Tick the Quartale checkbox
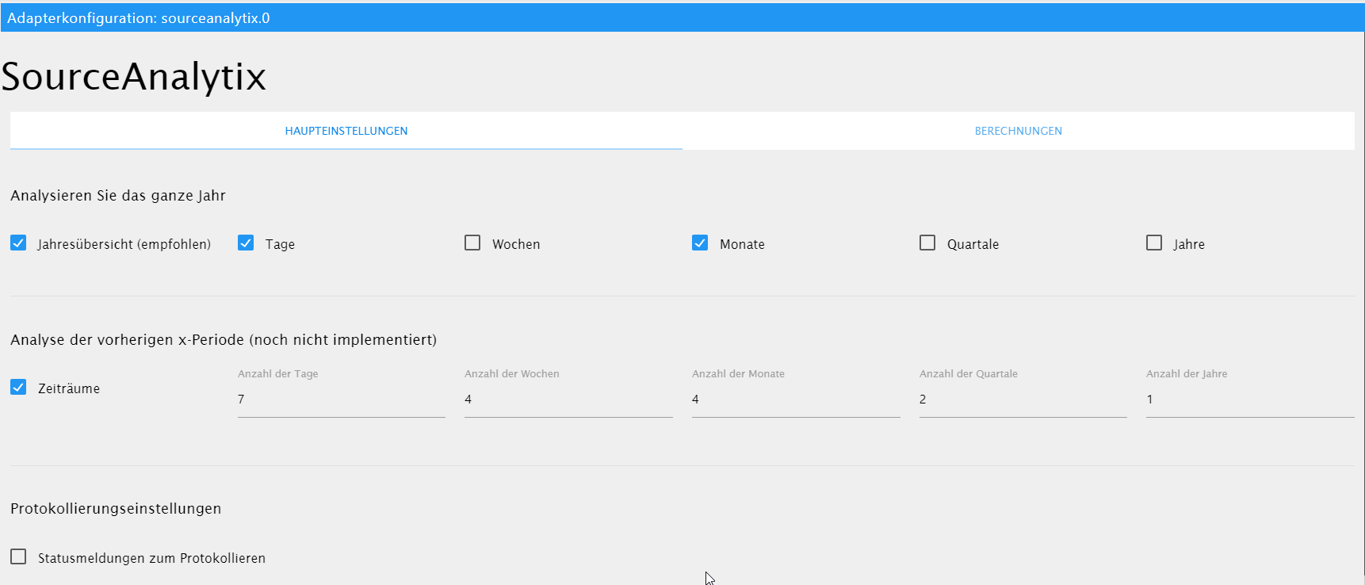This screenshot has height=585, width=1365. pos(927,243)
